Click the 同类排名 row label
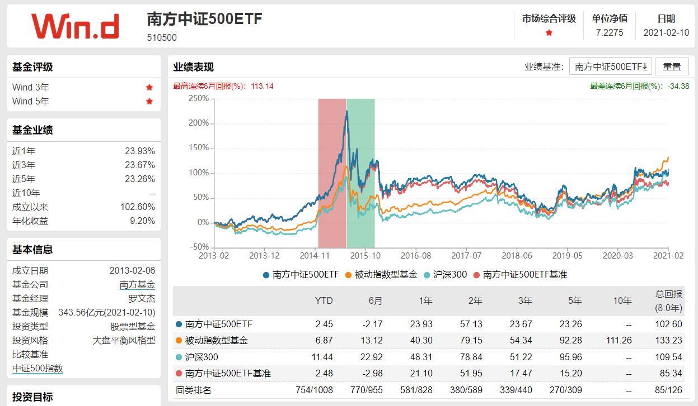 point(194,390)
